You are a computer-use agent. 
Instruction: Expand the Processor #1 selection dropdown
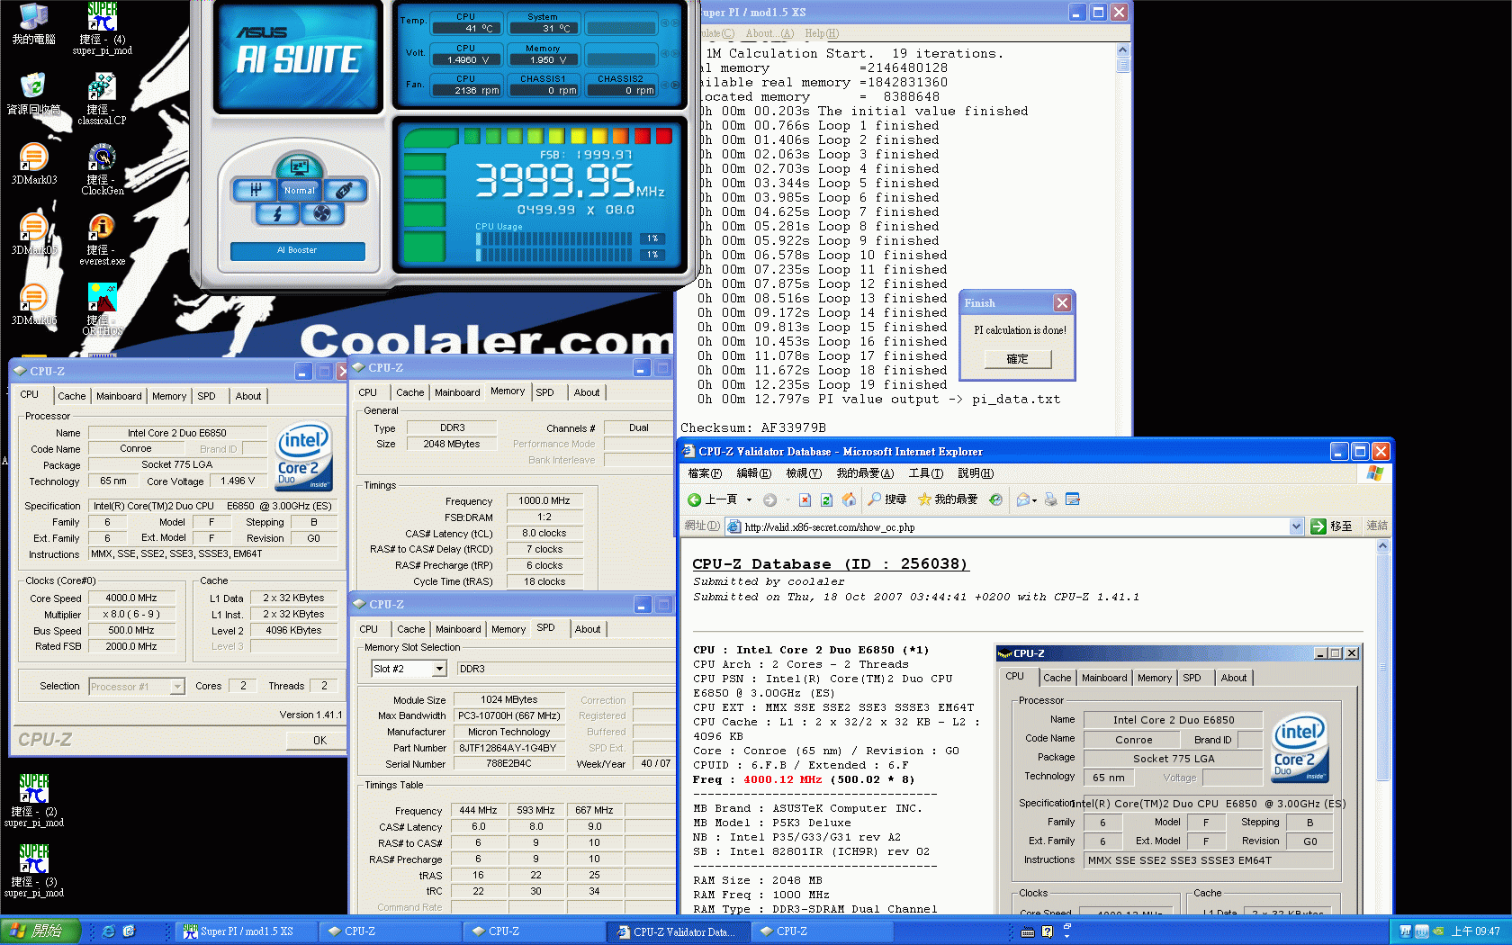[x=177, y=687]
